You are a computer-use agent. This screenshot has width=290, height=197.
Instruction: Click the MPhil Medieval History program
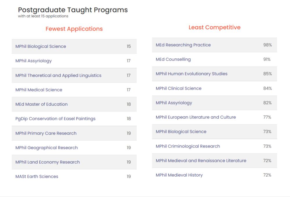[215, 175]
